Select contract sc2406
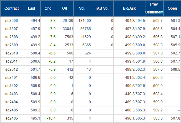 [12, 118]
